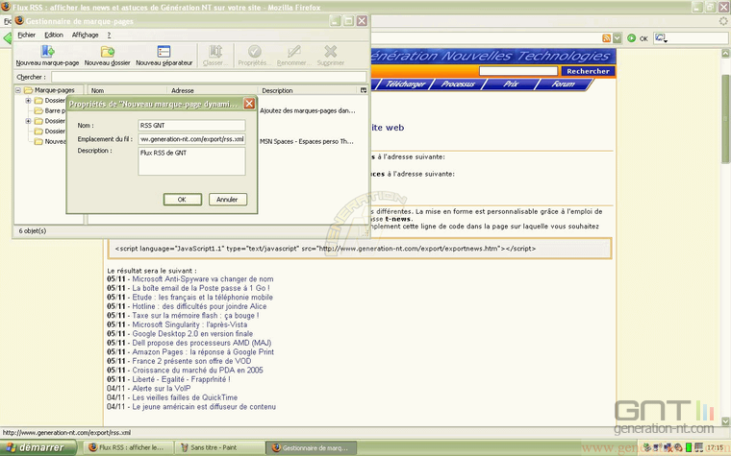Open link La boîte email de la Poste
This screenshot has width=731, height=456.
point(201,288)
